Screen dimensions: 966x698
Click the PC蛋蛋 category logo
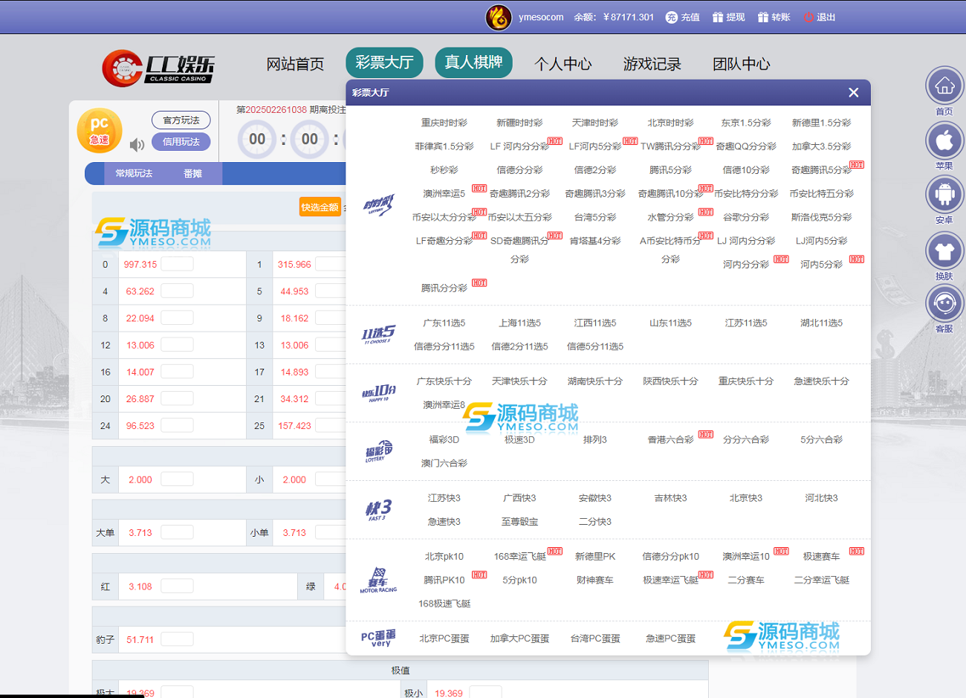378,639
